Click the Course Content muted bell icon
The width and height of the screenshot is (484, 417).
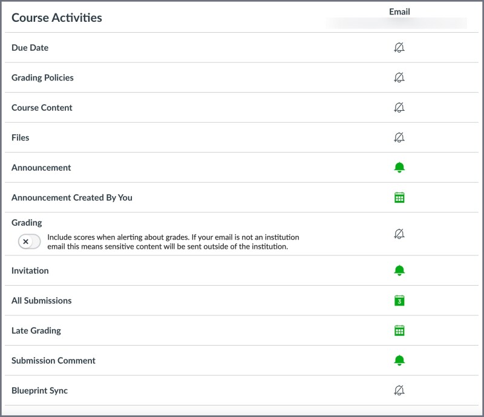[399, 108]
